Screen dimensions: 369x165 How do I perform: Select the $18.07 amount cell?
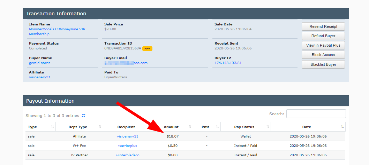coord(173,136)
